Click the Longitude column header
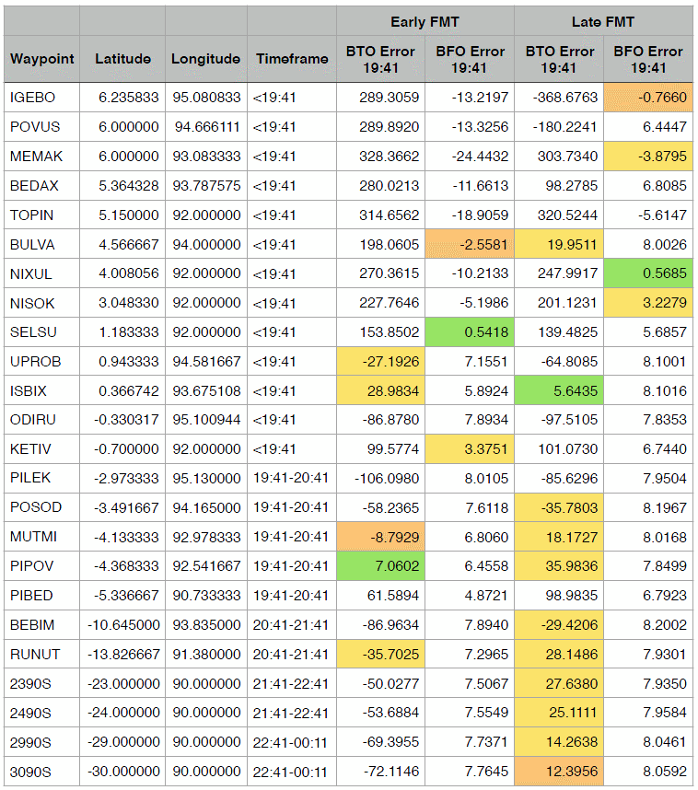 coord(205,59)
